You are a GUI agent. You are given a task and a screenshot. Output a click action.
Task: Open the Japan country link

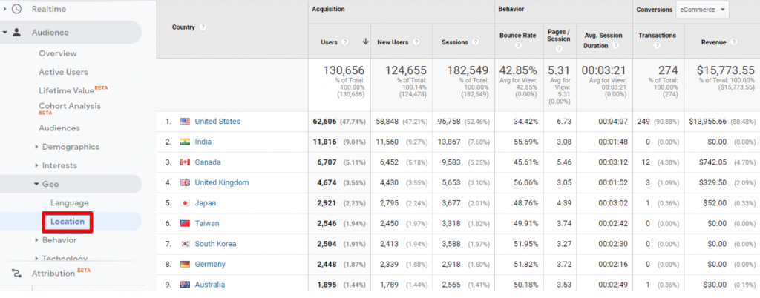(206, 203)
